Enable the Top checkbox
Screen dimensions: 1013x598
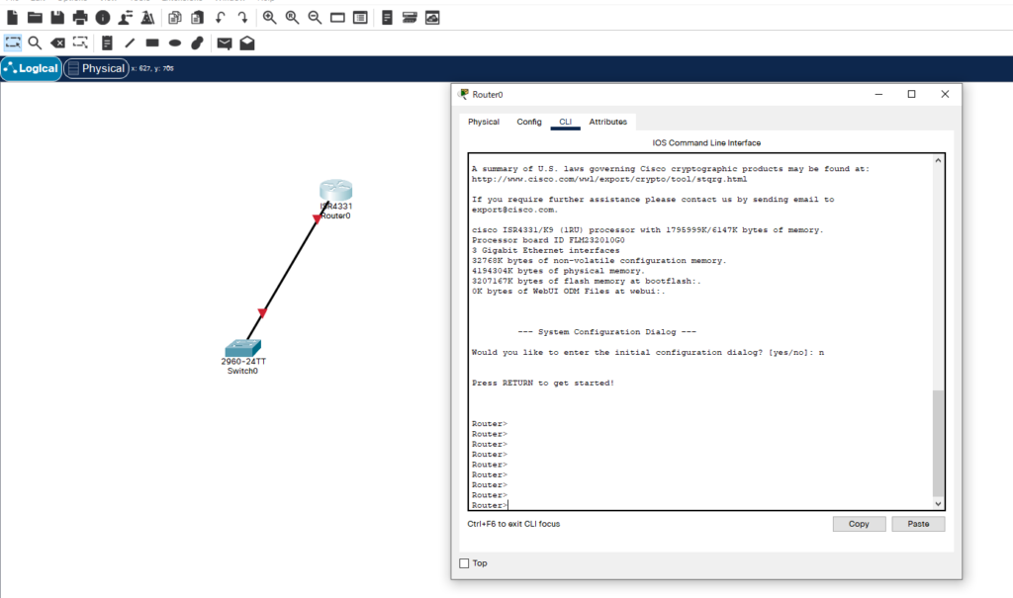[x=464, y=563]
